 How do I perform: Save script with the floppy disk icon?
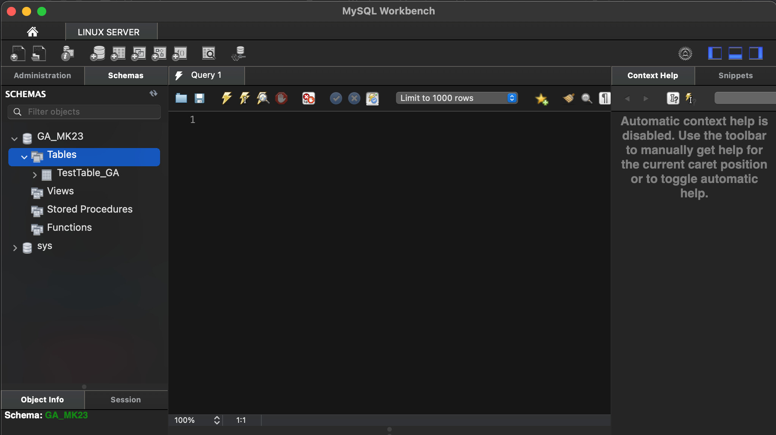(199, 98)
